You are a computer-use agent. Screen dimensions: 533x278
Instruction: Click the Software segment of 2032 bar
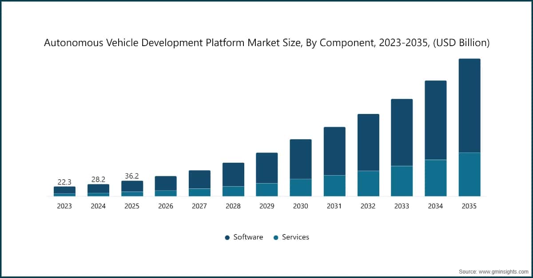pyautogui.click(x=368, y=142)
